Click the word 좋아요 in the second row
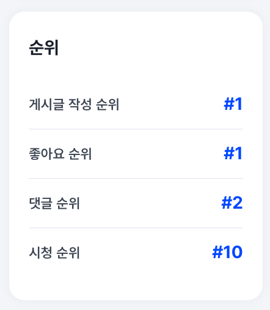This screenshot has height=310, width=270. 47,154
